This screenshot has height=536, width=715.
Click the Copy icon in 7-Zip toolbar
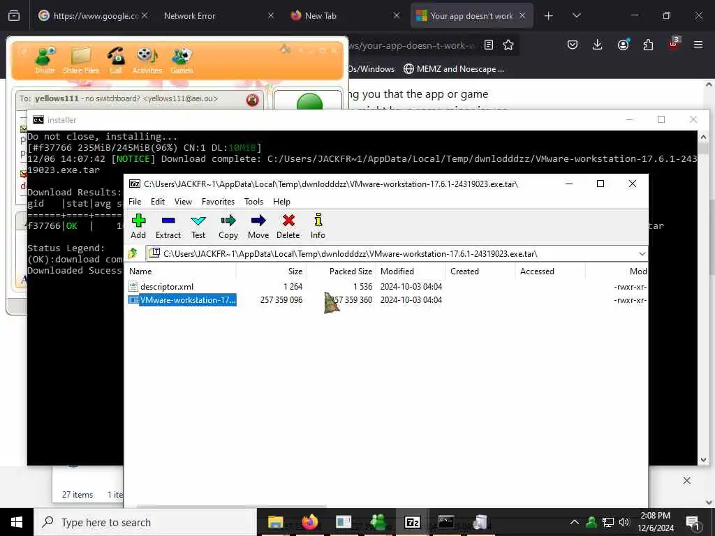pos(228,226)
